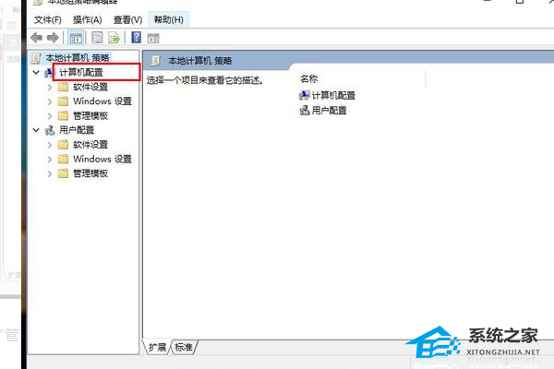The width and height of the screenshot is (554, 369).
Task: Click the Back arrow toolbar icon
Action: pyautogui.click(x=36, y=38)
